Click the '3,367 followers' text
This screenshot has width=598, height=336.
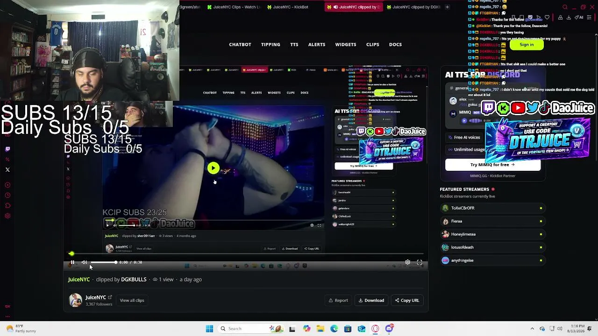pyautogui.click(x=99, y=304)
